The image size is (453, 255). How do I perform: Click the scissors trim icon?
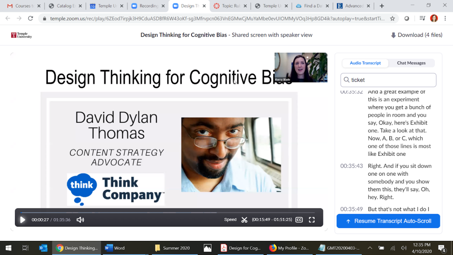(244, 220)
